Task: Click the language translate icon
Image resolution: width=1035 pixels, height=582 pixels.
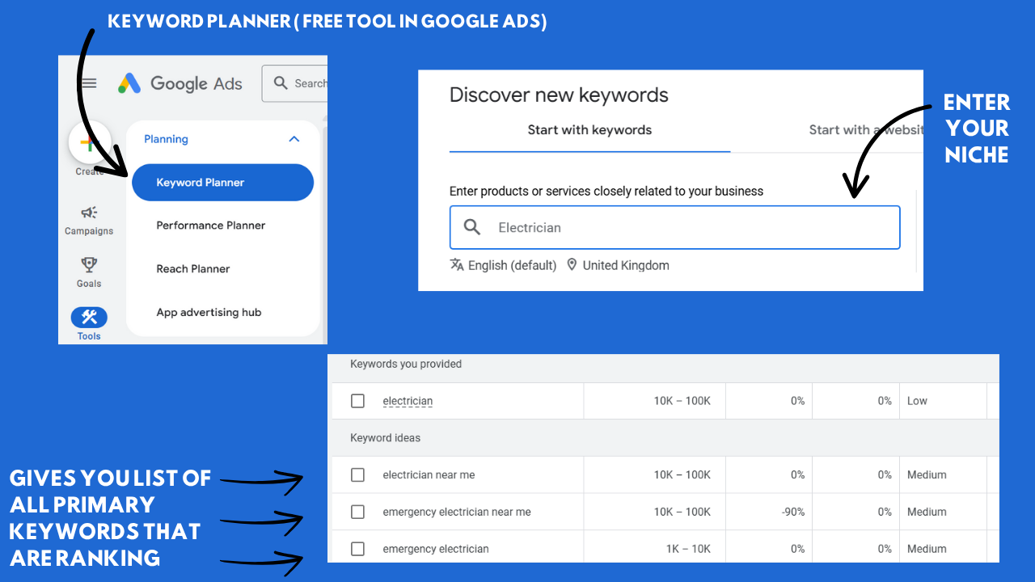Action: coord(457,264)
